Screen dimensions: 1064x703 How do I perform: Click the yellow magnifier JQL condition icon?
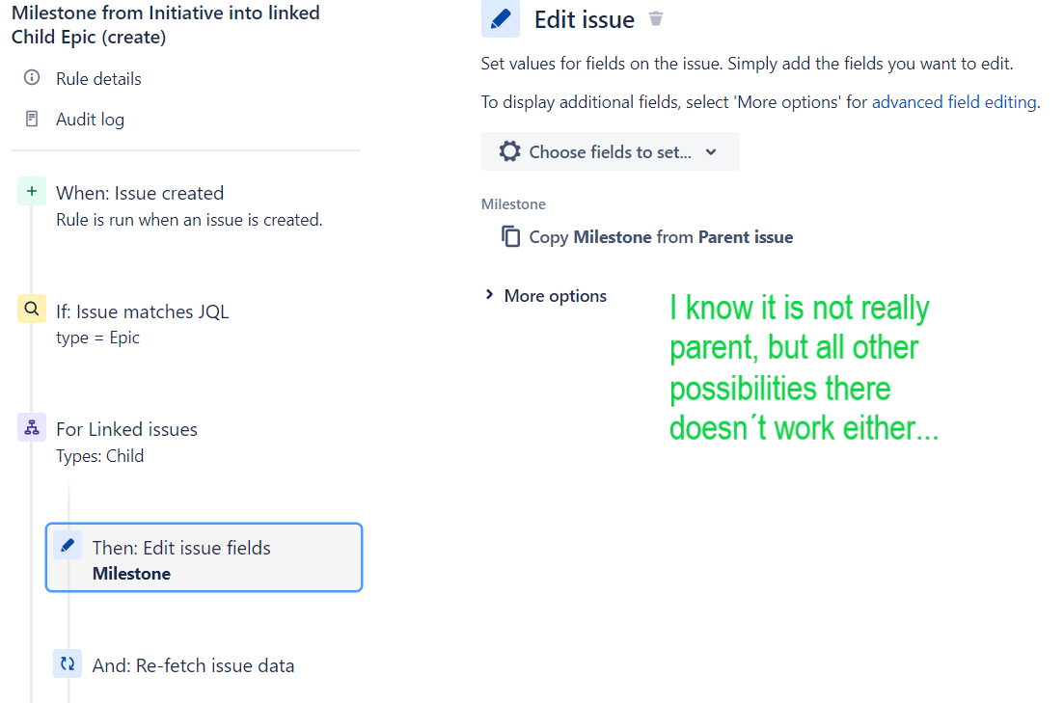click(32, 309)
